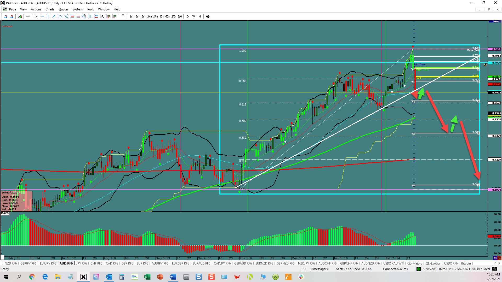Viewport: 502px width, 282px height.
Task: Click the clock icon in timeframe toolbar
Action: pyautogui.click(x=208, y=16)
